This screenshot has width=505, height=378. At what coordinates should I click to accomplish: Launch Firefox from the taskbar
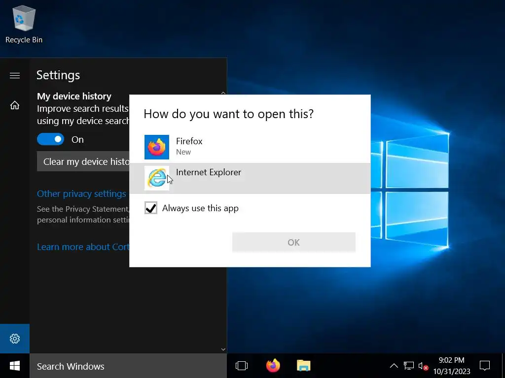273,366
